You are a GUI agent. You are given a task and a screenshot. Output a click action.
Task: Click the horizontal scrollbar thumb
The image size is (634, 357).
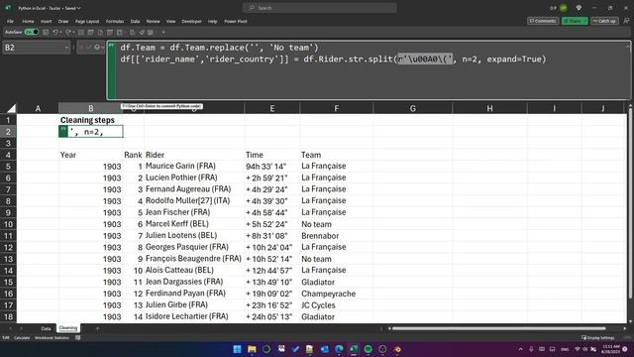(499, 328)
